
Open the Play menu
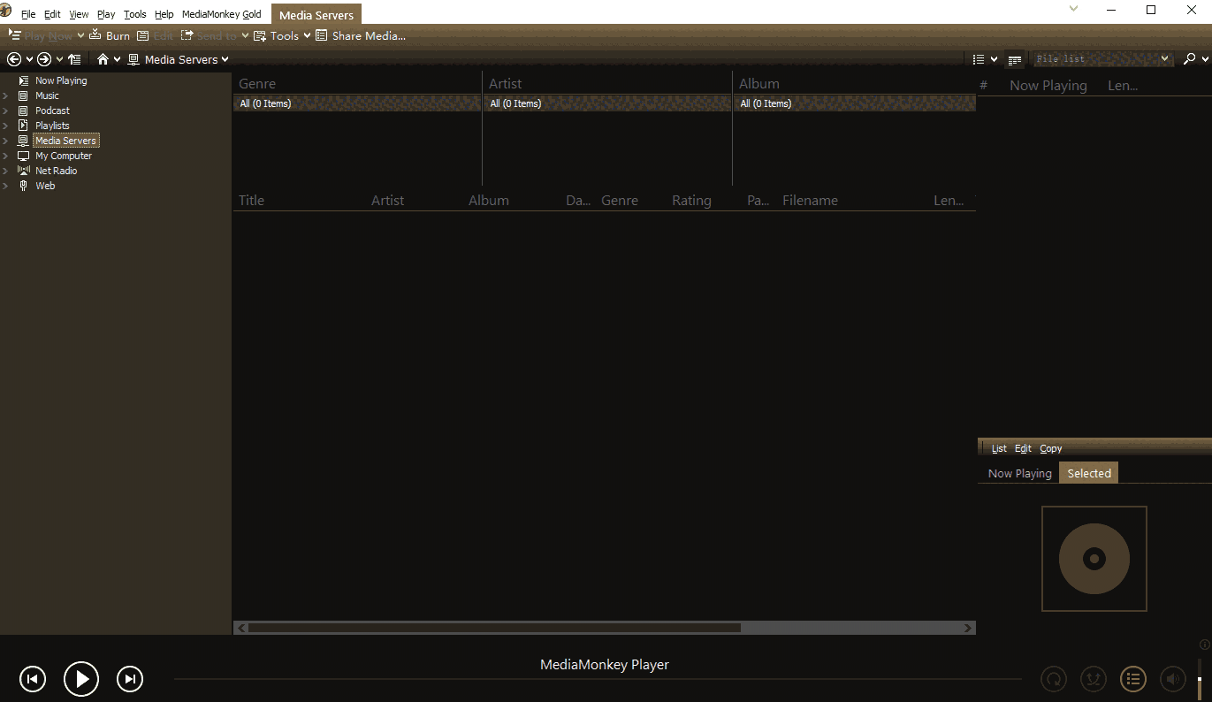[x=106, y=14]
